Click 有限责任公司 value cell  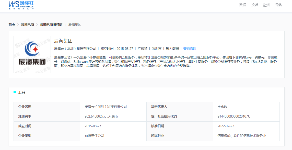coord(113,136)
